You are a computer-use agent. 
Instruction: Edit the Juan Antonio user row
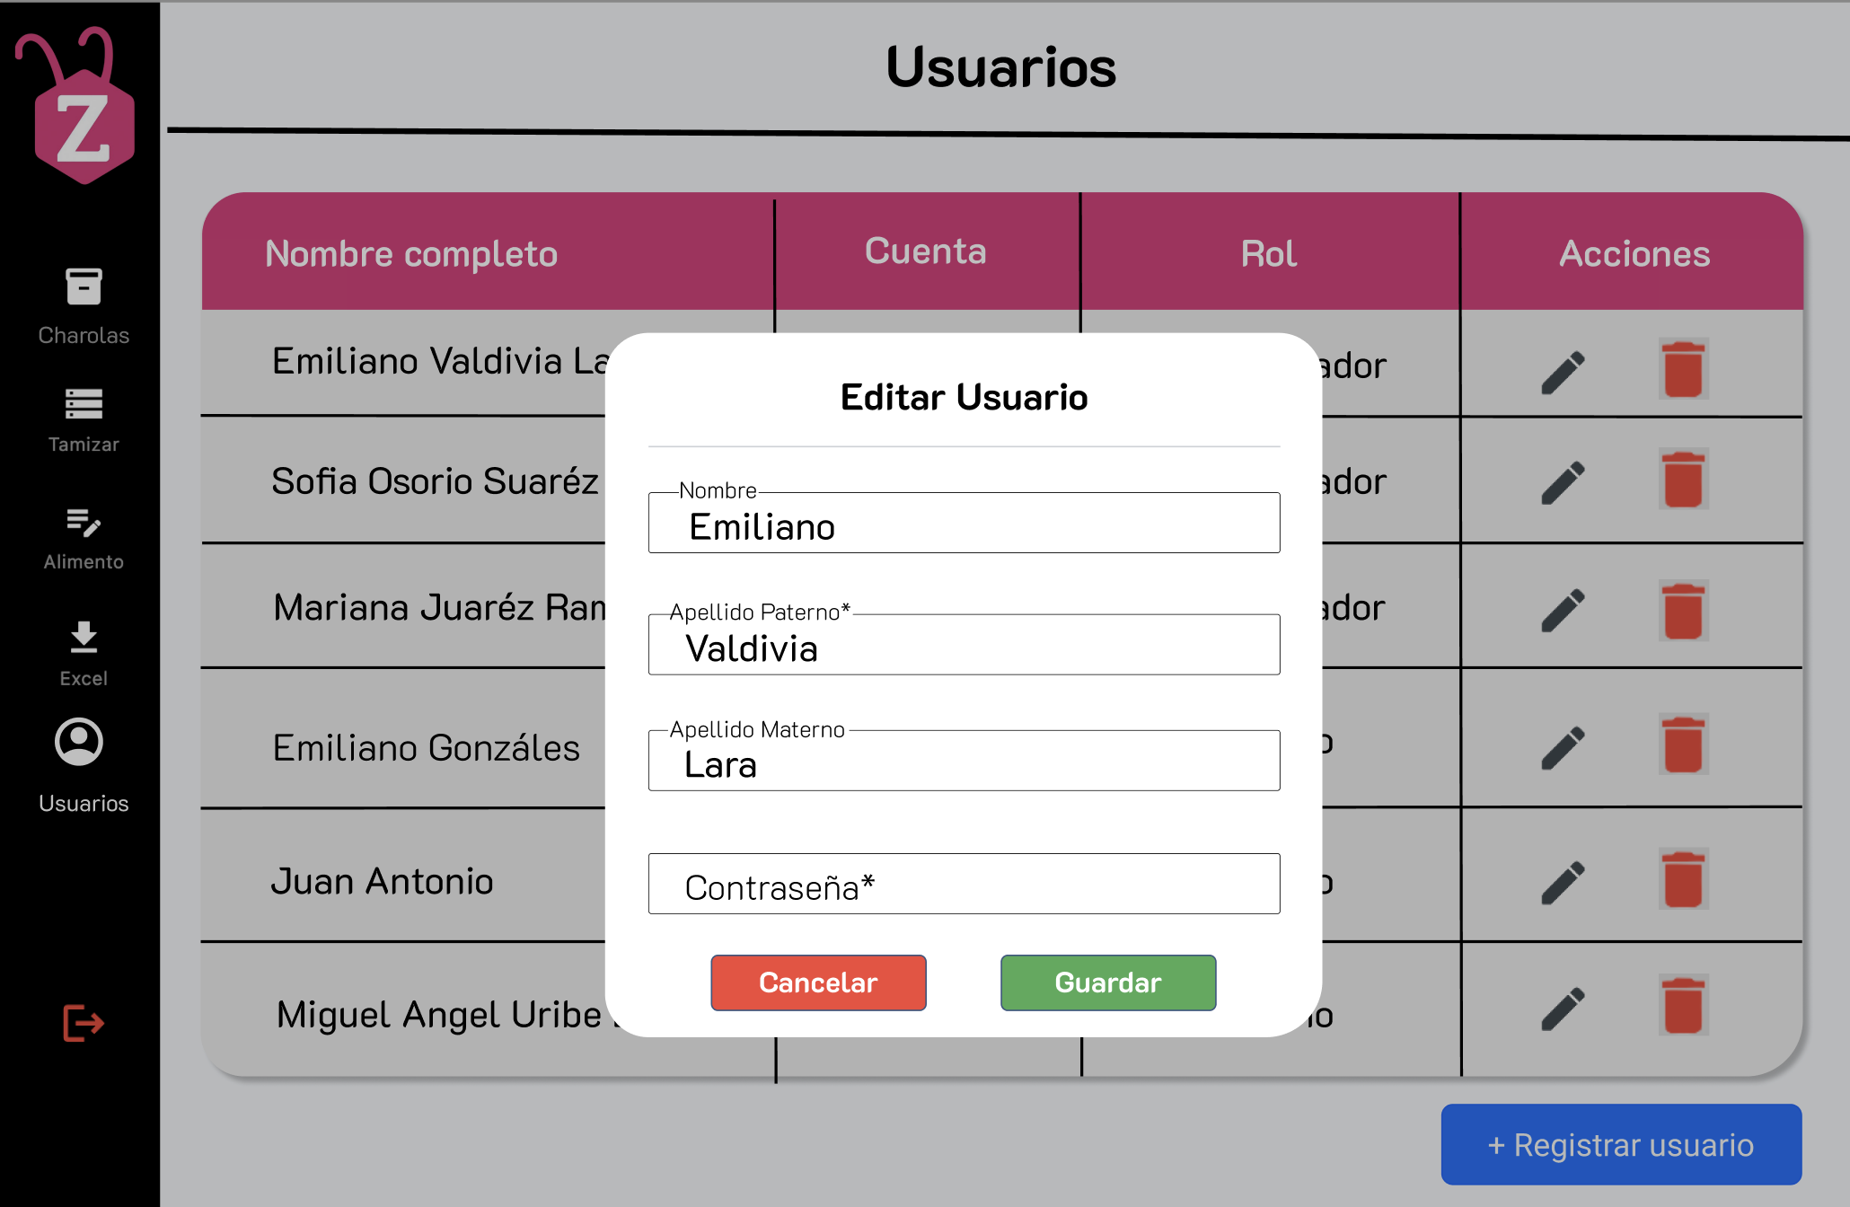[x=1563, y=882]
